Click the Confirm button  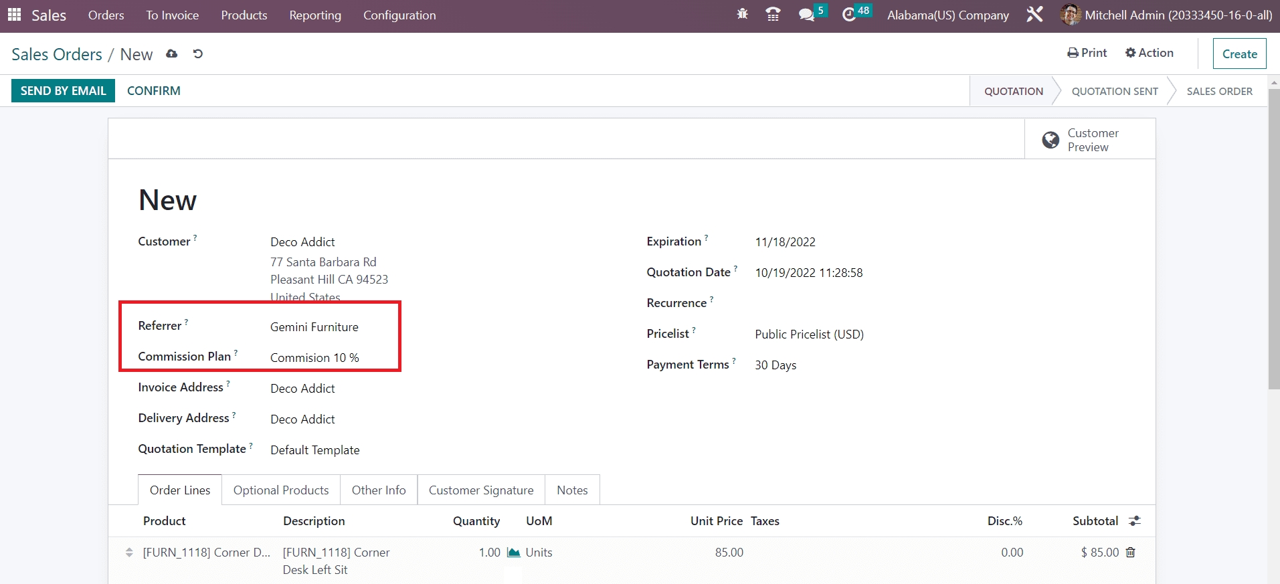tap(153, 91)
